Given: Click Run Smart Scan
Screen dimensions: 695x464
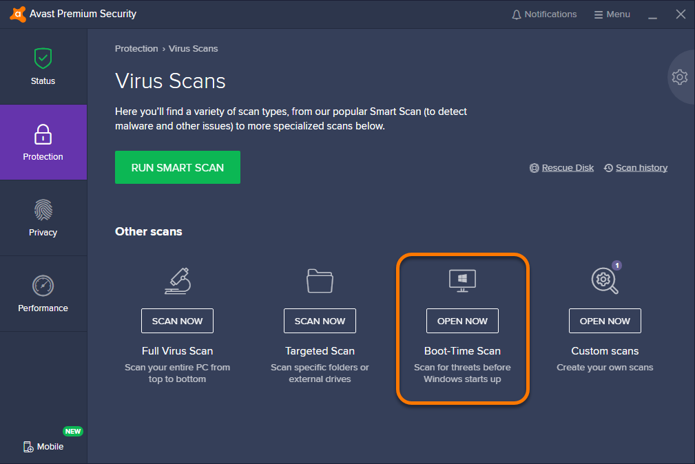Looking at the screenshot, I should point(177,167).
